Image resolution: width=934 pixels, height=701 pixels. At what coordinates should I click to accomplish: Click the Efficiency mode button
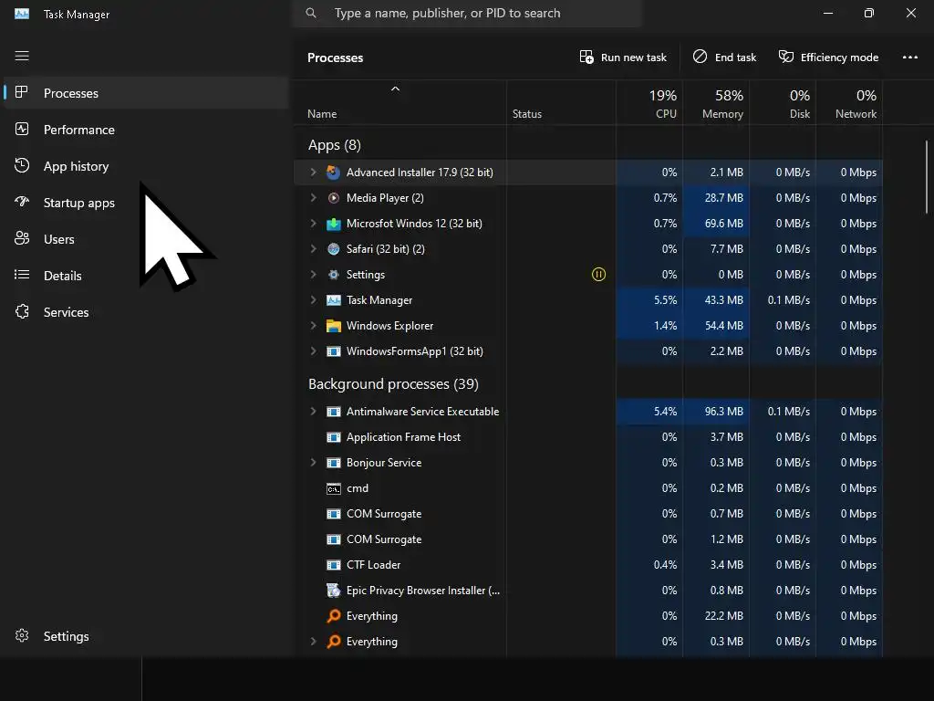828,58
